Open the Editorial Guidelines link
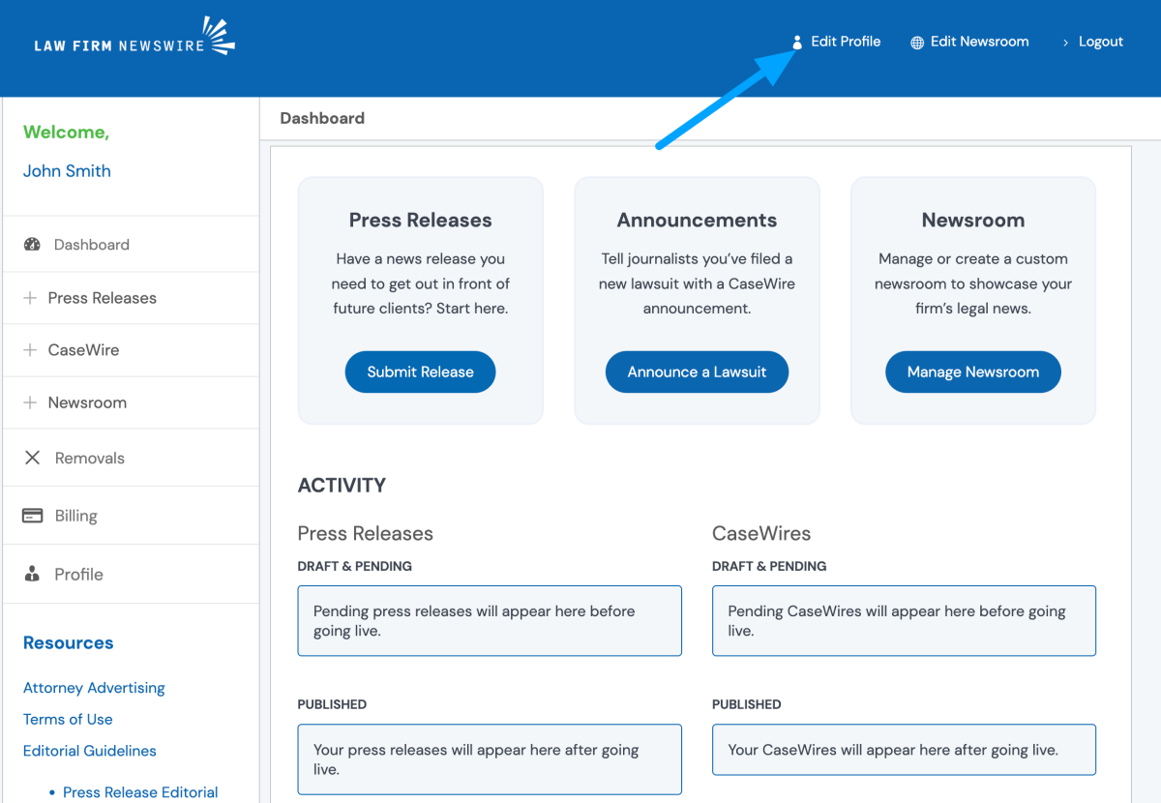 click(x=89, y=750)
